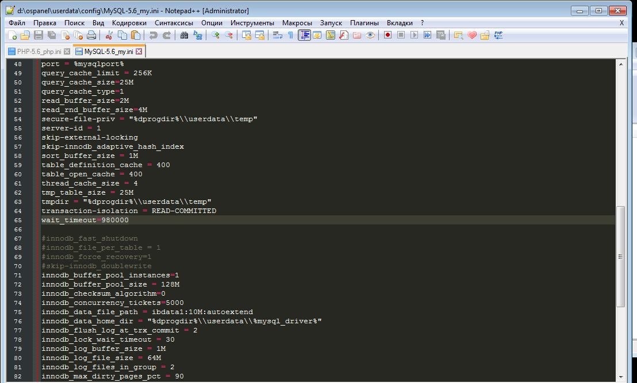
Task: Create a new document via toolbar icon
Action: pos(11,35)
